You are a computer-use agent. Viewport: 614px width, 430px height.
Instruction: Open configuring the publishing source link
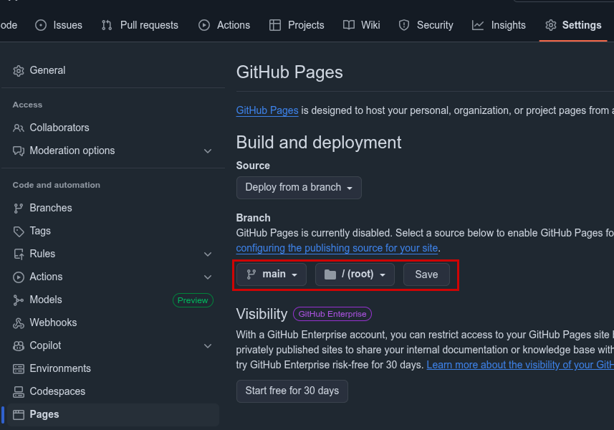(337, 248)
